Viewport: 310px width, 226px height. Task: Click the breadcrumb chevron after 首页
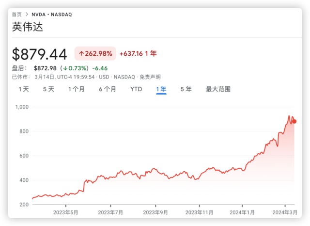point(26,15)
